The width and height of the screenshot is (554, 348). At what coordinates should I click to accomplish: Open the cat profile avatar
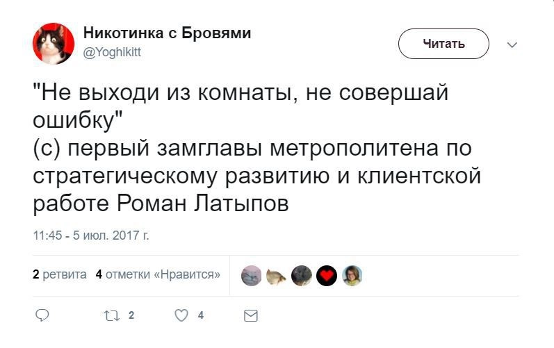coord(53,44)
